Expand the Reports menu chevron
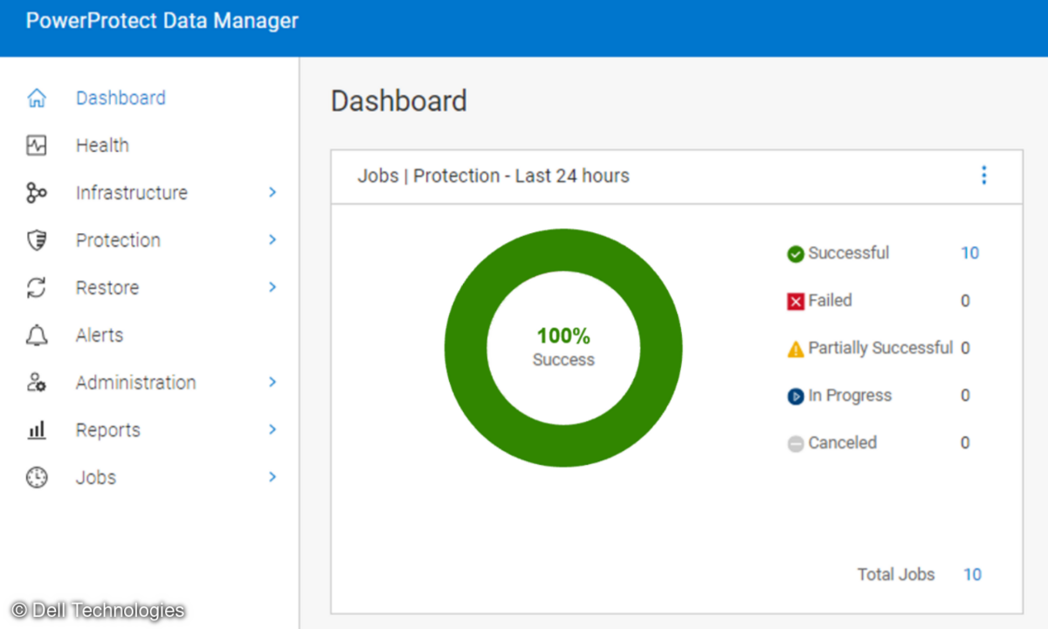 (272, 429)
